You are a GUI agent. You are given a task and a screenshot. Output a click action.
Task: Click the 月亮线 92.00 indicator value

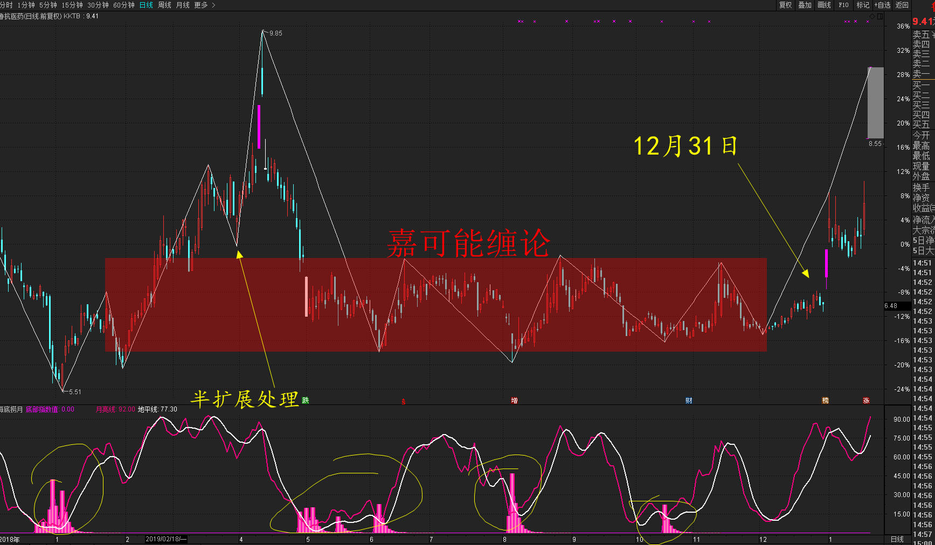tap(115, 409)
